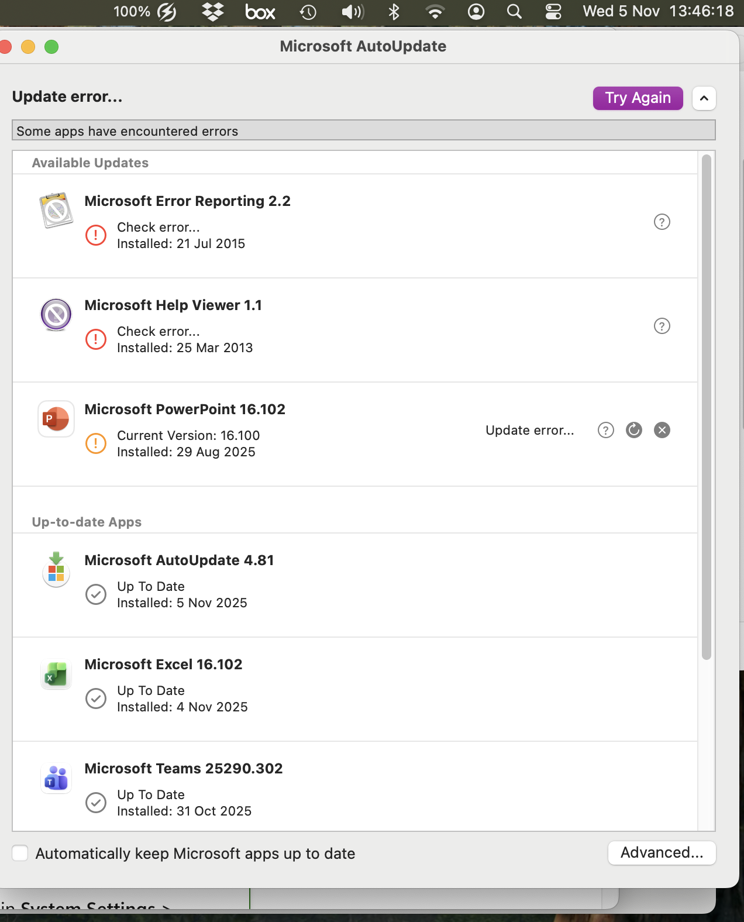Viewport: 744px width, 922px height.
Task: Click the update list vertical scrollbar
Action: click(707, 407)
